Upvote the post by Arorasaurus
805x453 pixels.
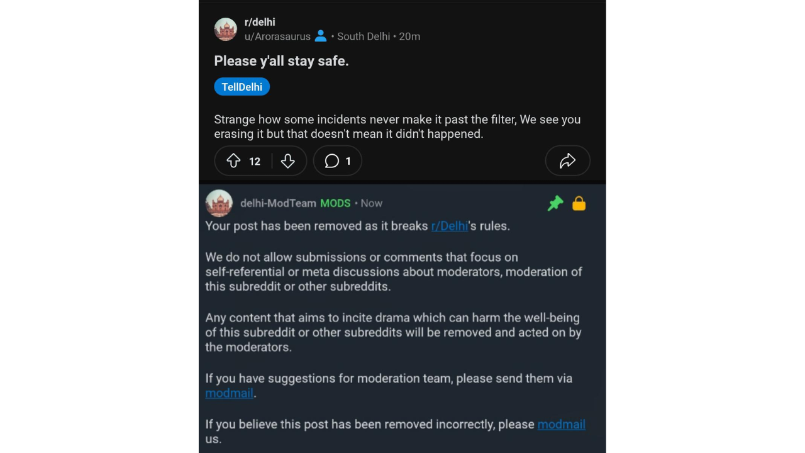pyautogui.click(x=233, y=161)
